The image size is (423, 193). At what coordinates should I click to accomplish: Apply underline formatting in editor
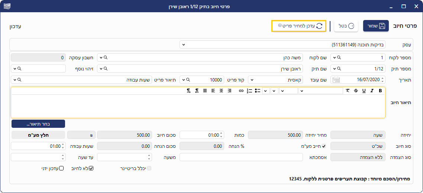pos(364,91)
